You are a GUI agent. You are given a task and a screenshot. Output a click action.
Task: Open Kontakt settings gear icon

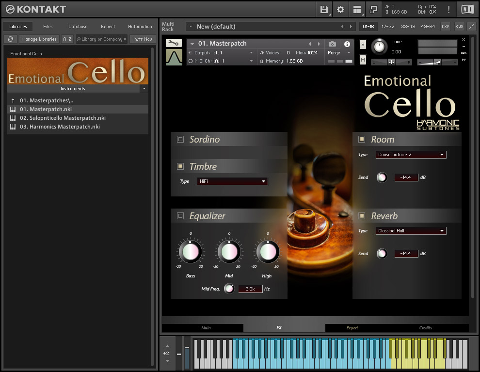(340, 9)
